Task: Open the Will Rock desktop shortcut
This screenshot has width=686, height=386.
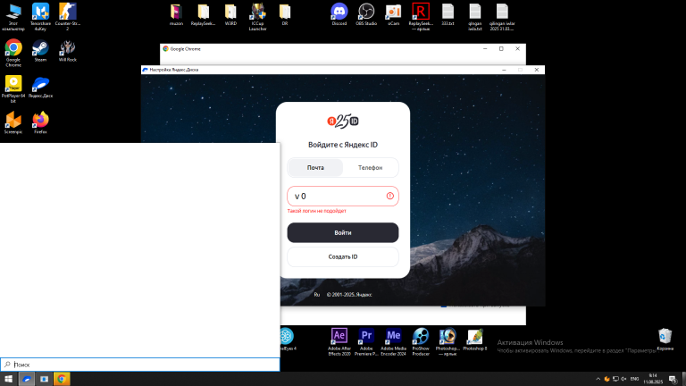Action: click(67, 51)
